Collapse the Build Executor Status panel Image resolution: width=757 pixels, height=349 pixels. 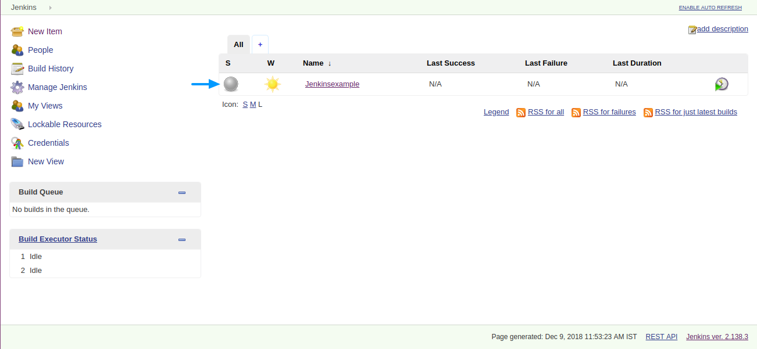point(182,239)
